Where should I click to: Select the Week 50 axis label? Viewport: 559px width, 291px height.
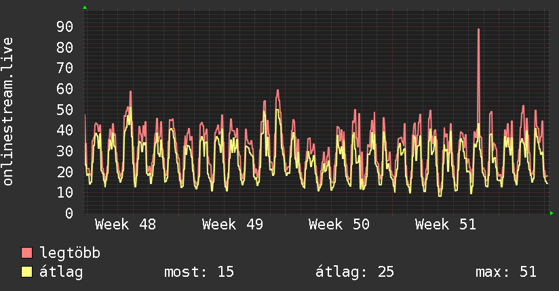339,224
